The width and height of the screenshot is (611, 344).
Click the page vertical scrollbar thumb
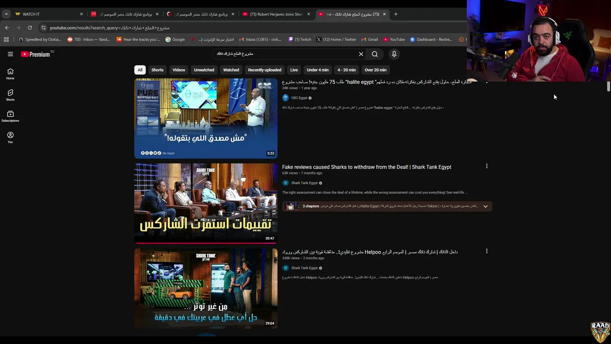[x=608, y=86]
